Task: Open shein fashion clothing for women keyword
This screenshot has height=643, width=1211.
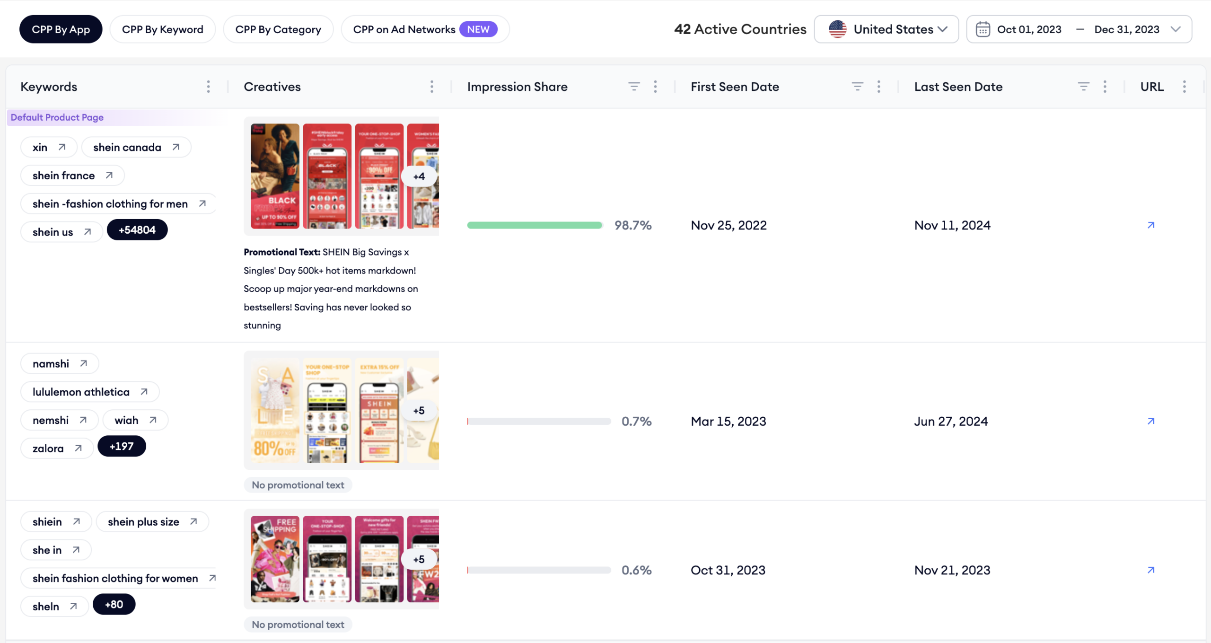Action: pos(118,578)
